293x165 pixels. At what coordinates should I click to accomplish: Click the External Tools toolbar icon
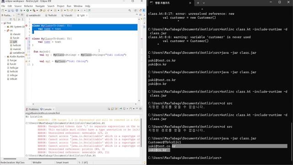click(x=34, y=11)
